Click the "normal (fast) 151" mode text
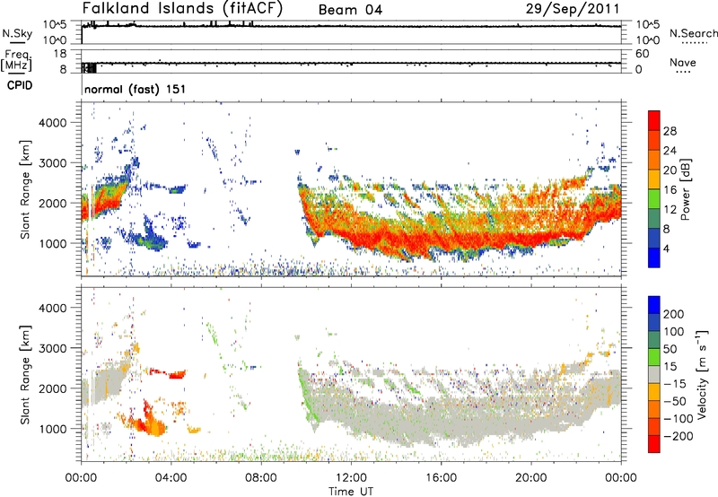Screen dimensions: 718x497 click(x=136, y=89)
